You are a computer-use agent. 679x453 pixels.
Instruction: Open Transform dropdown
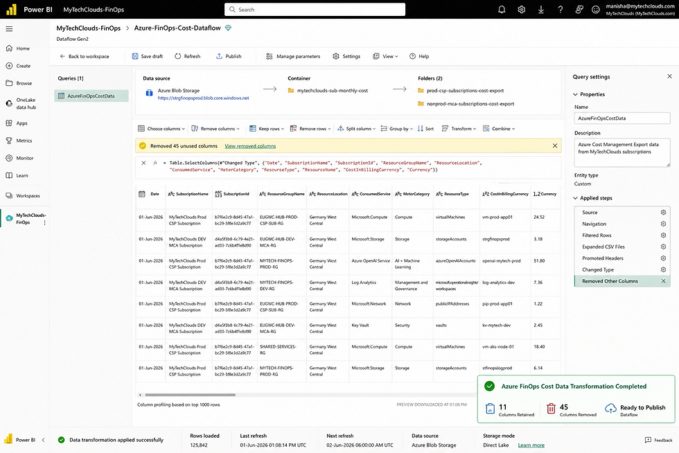[459, 129]
